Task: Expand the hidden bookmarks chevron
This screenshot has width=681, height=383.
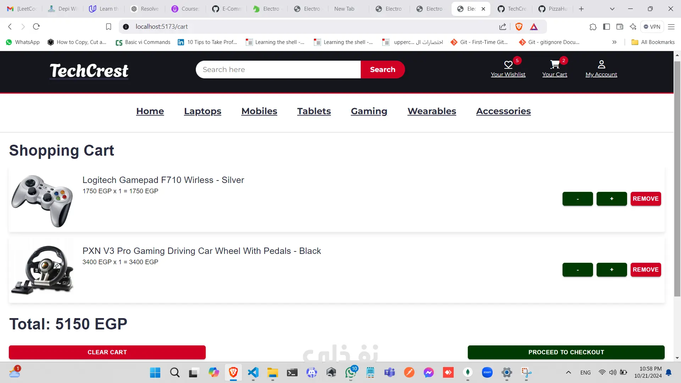Action: tap(614, 42)
